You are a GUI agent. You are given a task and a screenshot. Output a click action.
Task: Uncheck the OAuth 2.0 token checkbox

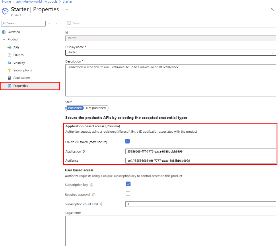pos(127,141)
